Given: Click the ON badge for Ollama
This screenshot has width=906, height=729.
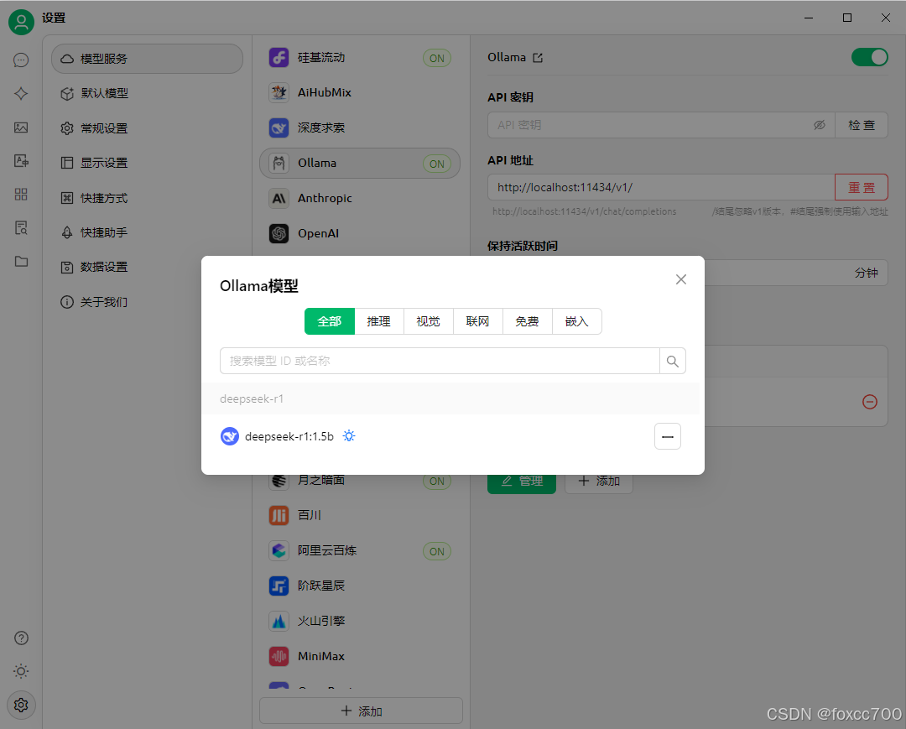Looking at the screenshot, I should pyautogui.click(x=437, y=164).
